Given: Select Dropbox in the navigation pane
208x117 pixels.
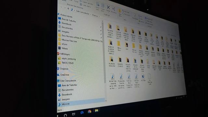Looking at the screenshot, I should pyautogui.click(x=63, y=69).
